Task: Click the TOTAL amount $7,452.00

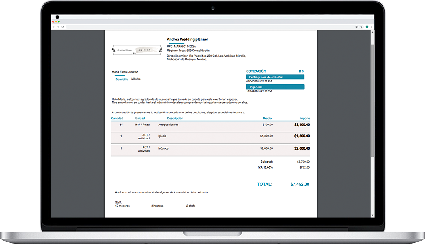Action: [x=300, y=184]
